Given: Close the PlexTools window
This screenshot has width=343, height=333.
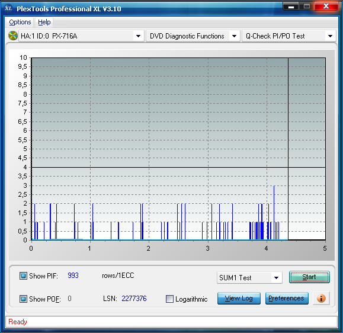Looking at the screenshot, I should tap(326, 6).
